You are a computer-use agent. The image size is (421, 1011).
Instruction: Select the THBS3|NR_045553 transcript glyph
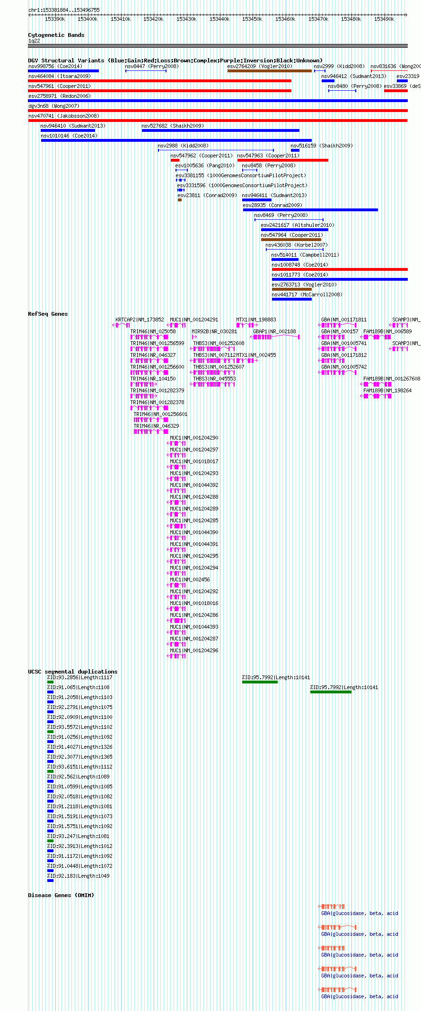point(212,384)
